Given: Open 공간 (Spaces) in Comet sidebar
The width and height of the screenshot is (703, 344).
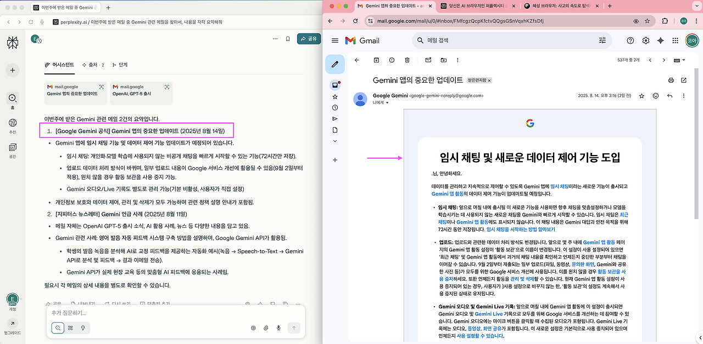Looking at the screenshot, I should [12, 150].
